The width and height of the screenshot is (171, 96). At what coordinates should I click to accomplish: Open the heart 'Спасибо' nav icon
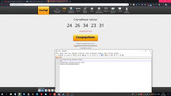coord(120,9)
